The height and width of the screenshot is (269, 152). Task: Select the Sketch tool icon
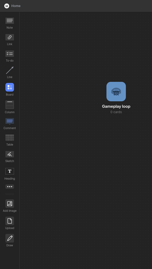[10, 154]
